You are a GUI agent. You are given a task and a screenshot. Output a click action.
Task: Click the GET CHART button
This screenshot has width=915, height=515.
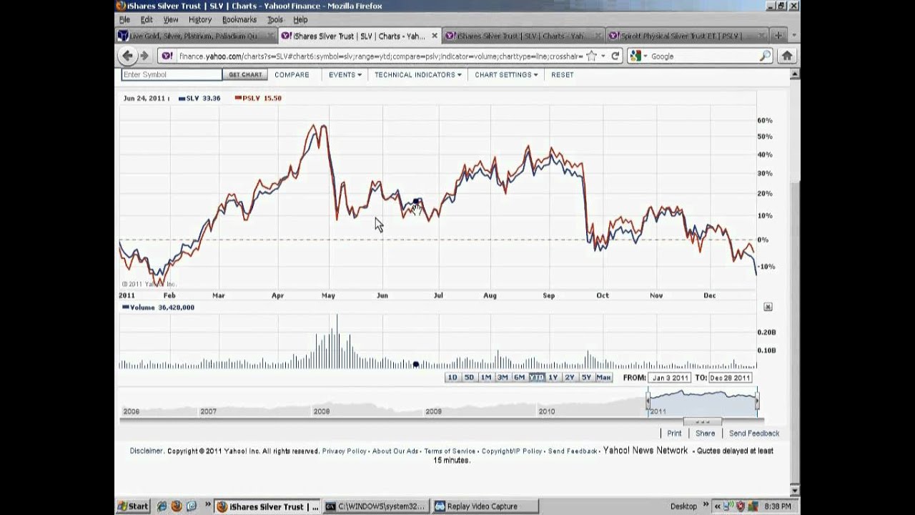tap(245, 74)
